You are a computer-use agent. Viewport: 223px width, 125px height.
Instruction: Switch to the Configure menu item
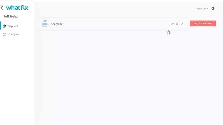[14, 34]
